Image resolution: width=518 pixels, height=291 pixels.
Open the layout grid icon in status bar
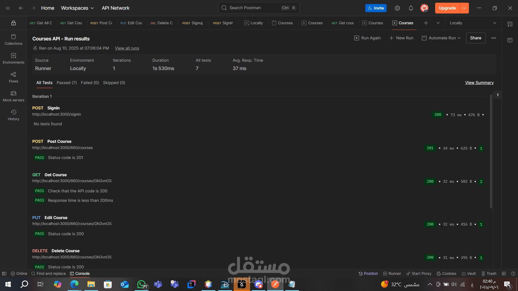point(504,273)
